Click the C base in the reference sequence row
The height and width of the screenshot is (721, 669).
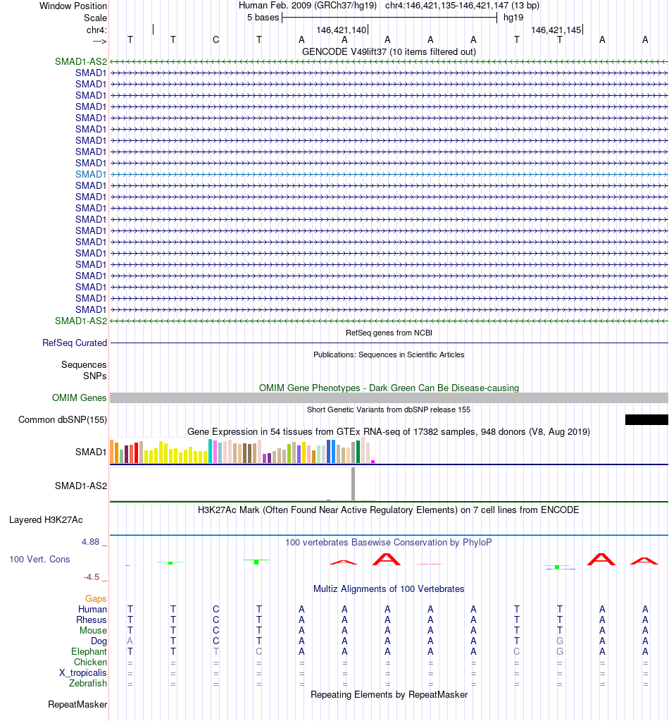tap(216, 40)
